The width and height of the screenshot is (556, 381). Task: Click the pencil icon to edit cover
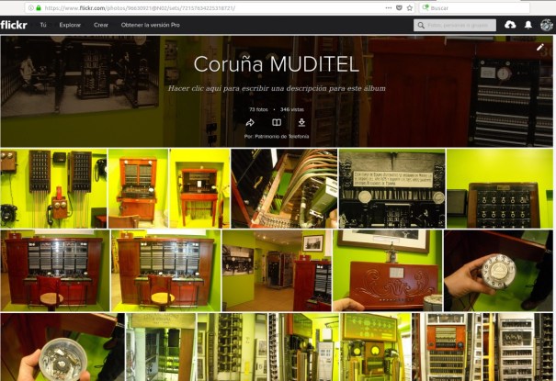click(x=540, y=47)
